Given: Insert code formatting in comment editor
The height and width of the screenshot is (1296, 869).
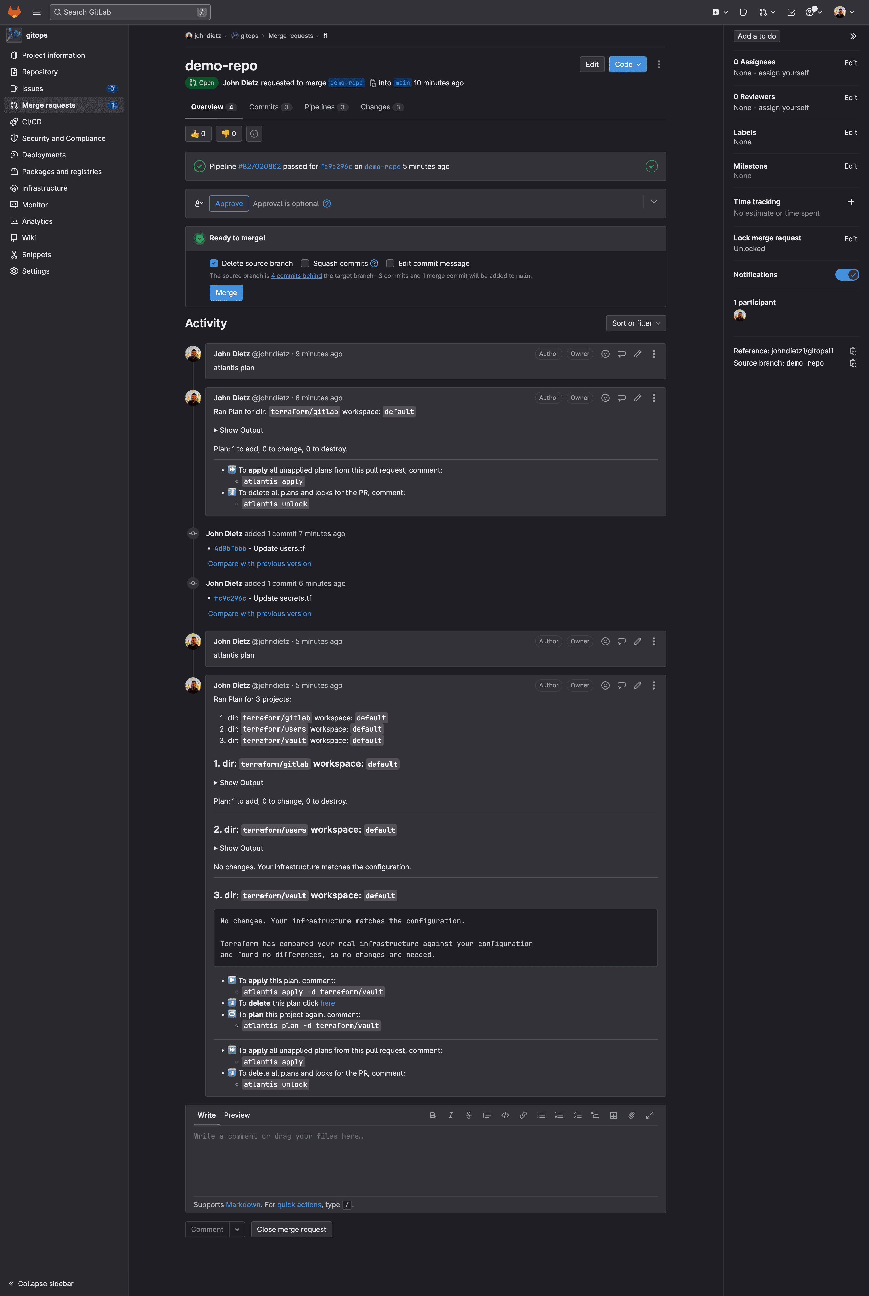Looking at the screenshot, I should [505, 1115].
